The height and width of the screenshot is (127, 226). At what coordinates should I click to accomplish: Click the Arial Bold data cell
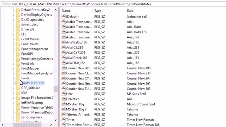click(x=133, y=27)
